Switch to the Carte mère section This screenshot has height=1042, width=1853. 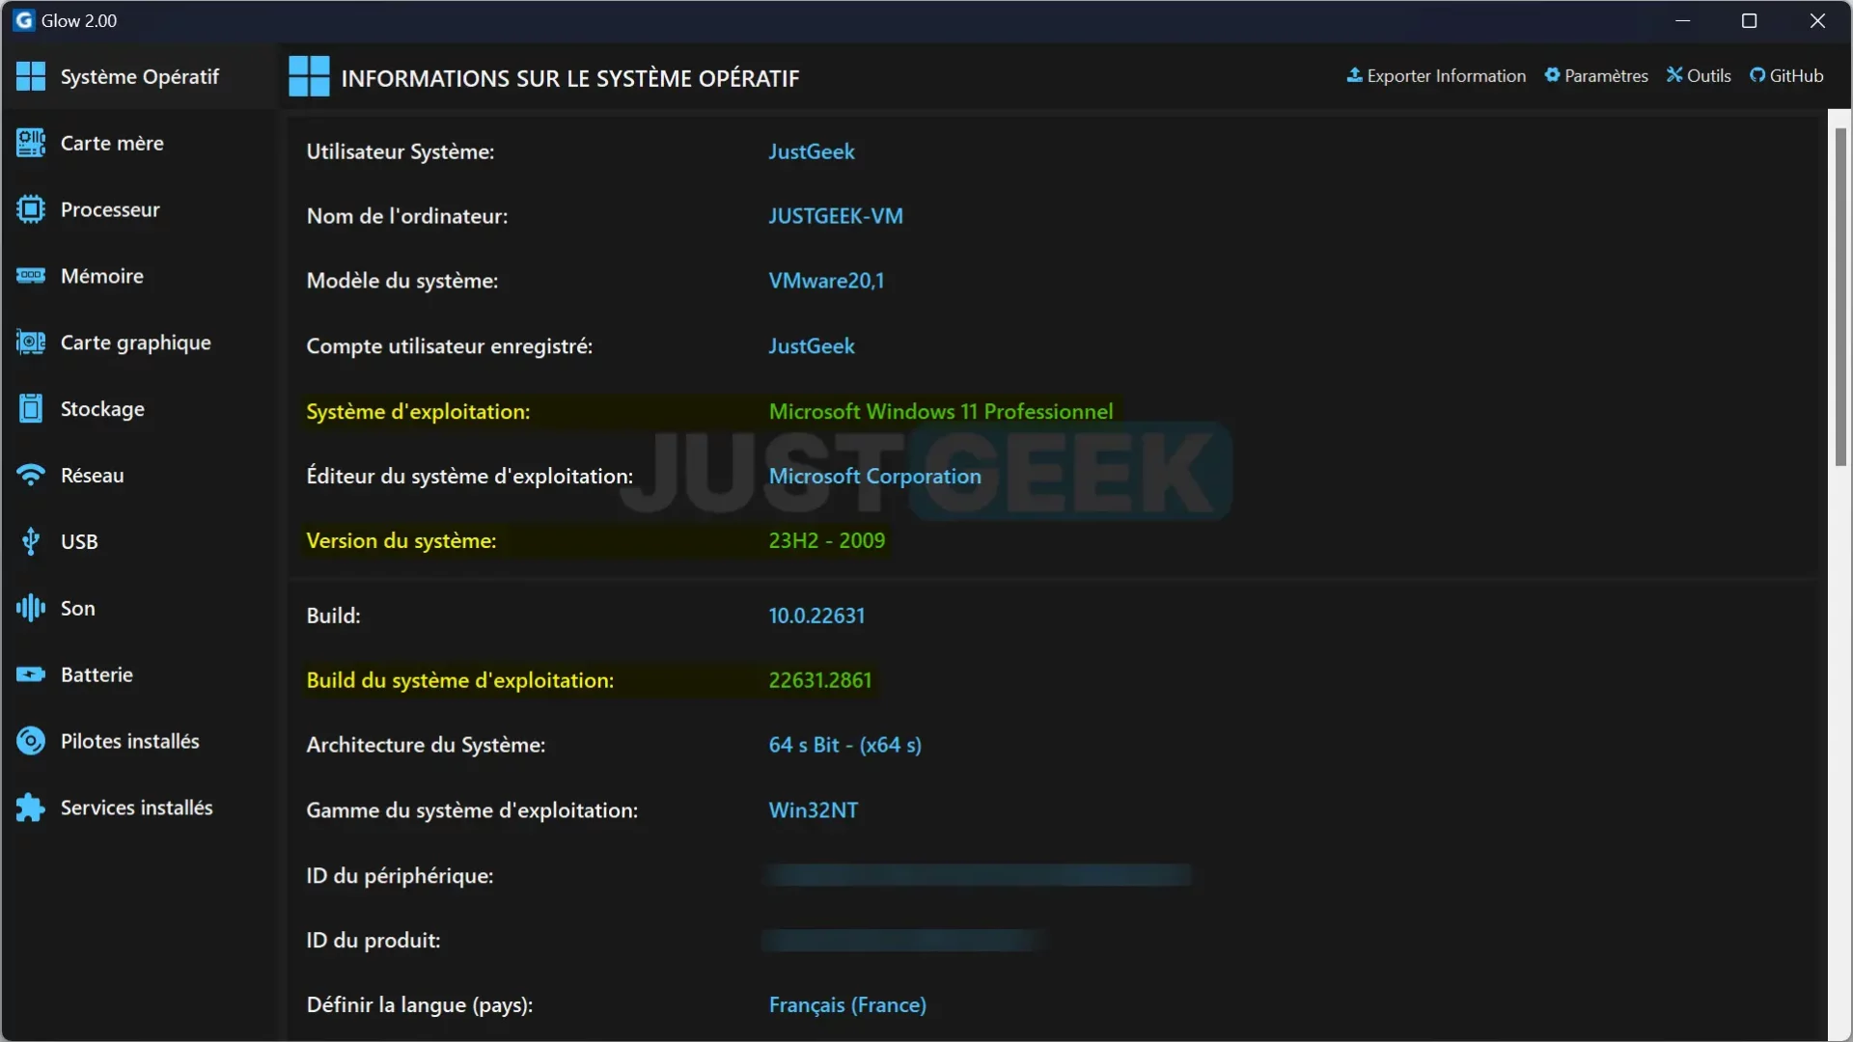pos(140,143)
